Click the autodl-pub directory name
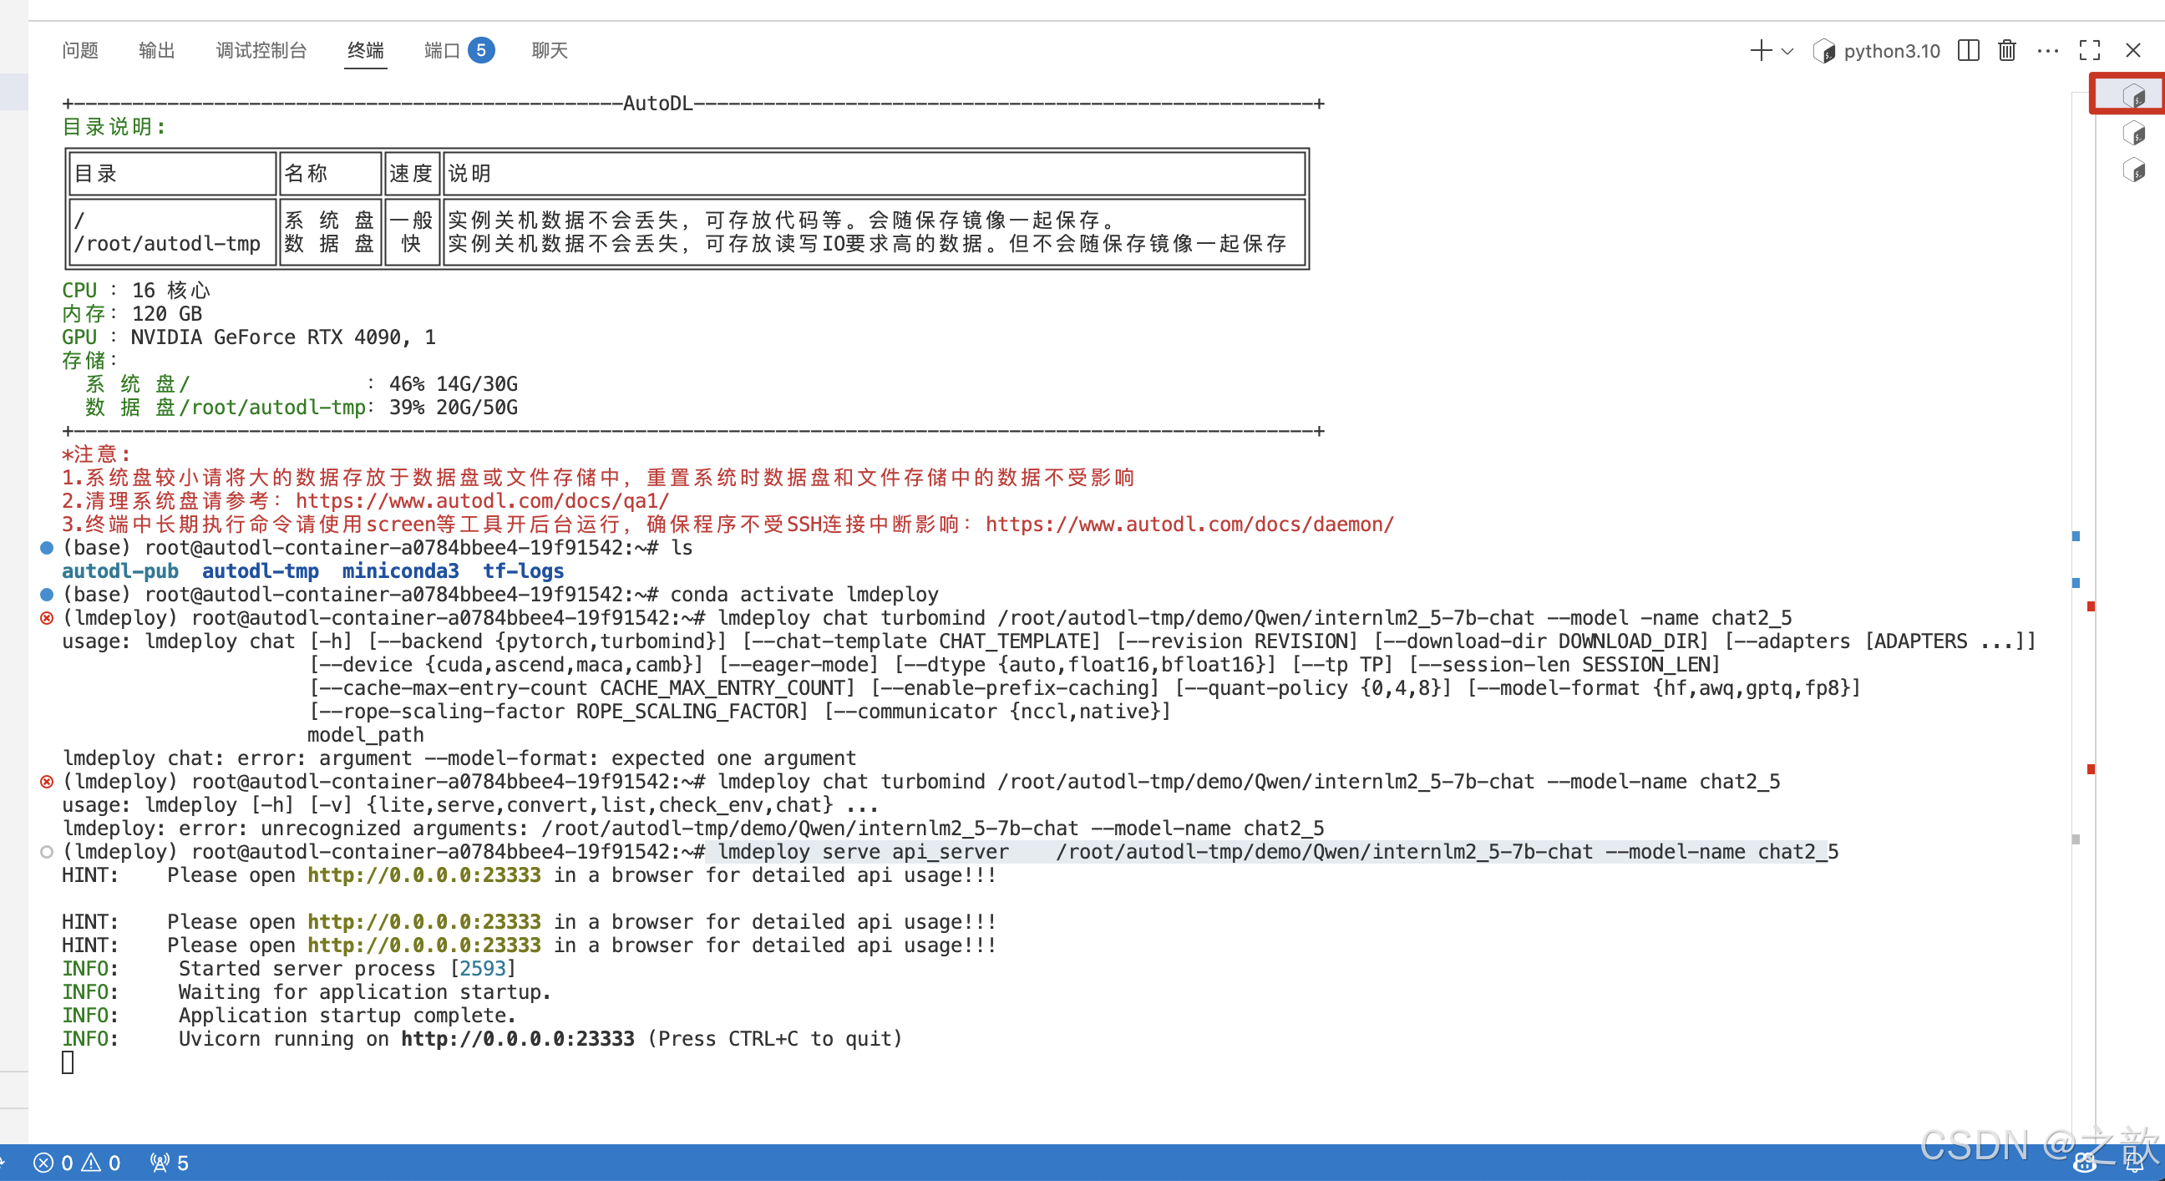The width and height of the screenshot is (2165, 1181). (120, 571)
